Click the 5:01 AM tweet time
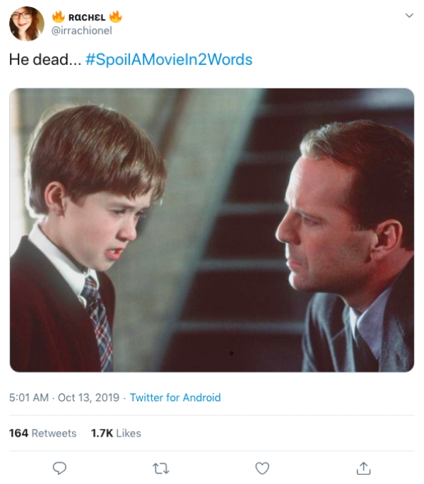Viewport: 424px width, 484px height. point(29,398)
